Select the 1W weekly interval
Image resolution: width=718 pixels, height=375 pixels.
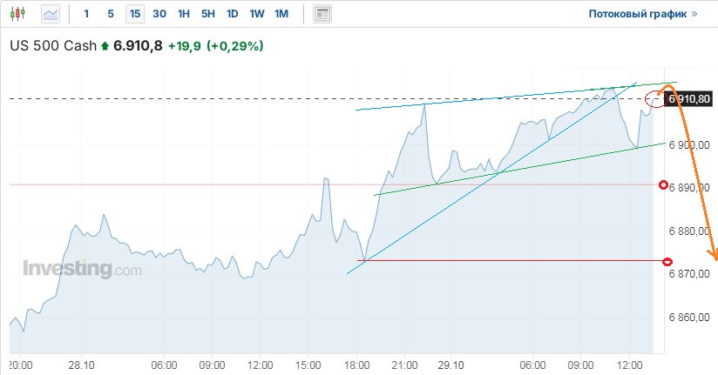pos(256,14)
